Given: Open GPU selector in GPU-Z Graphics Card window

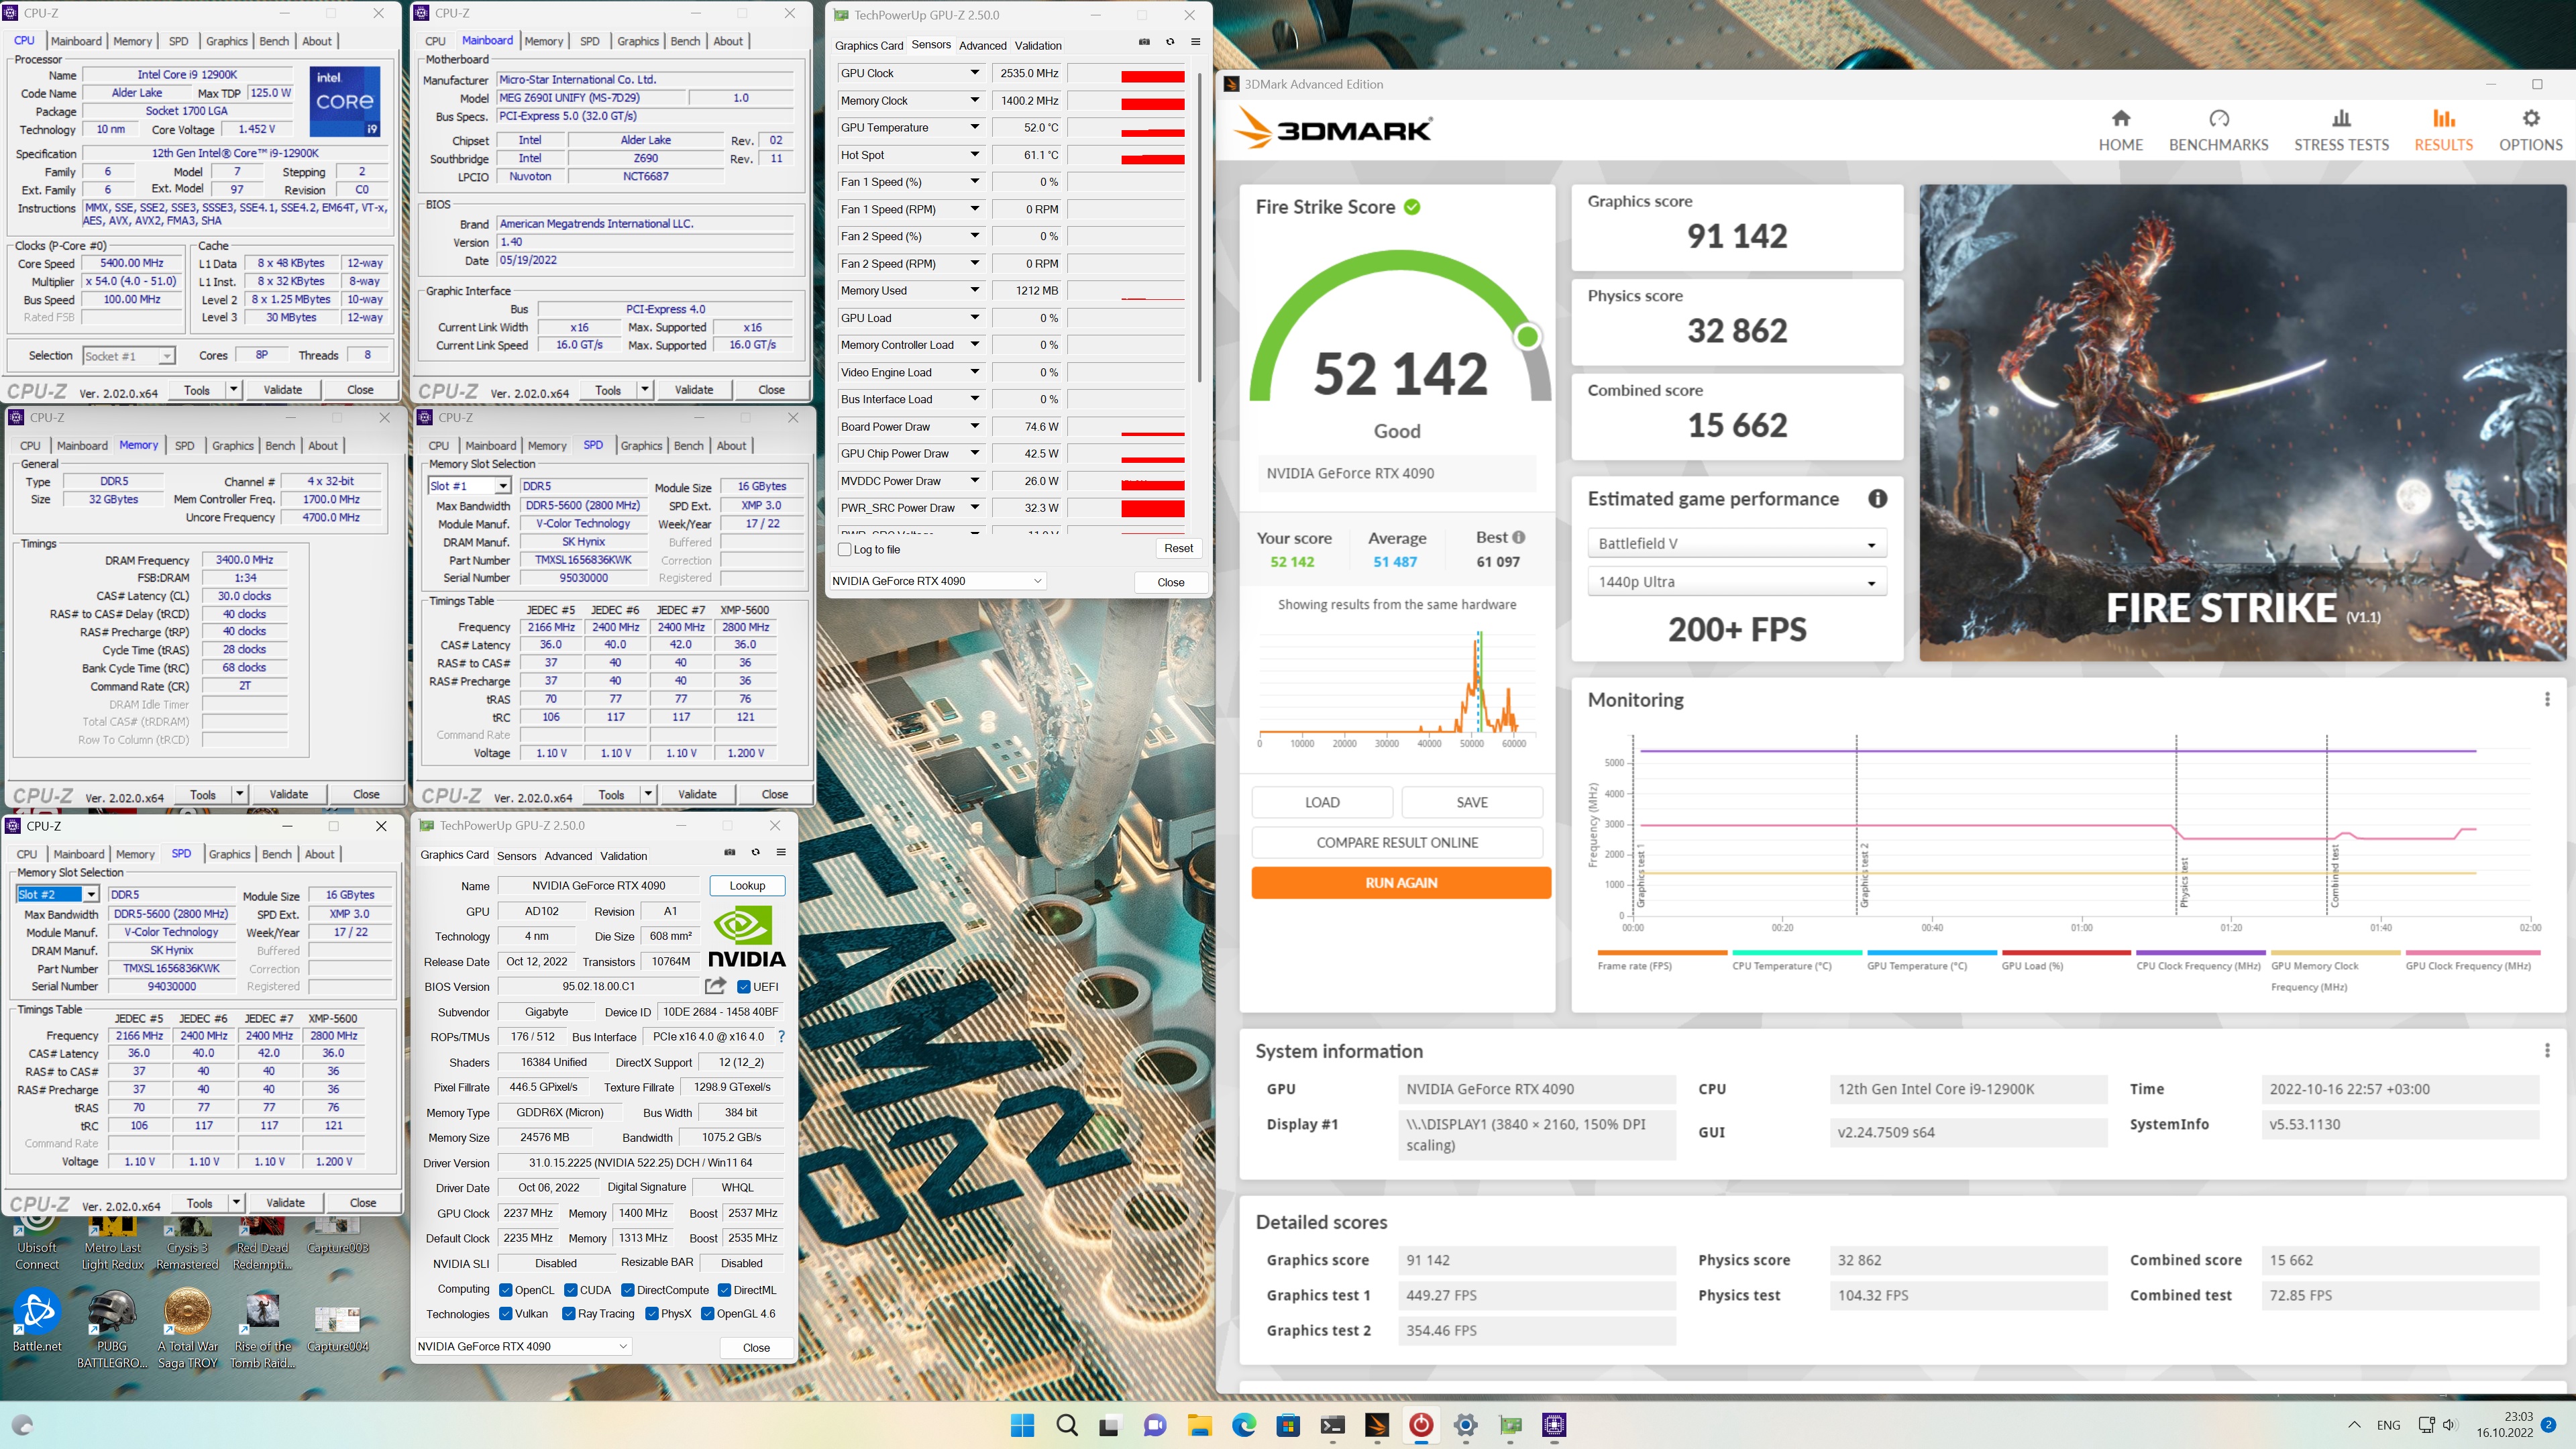Looking at the screenshot, I should [523, 1346].
